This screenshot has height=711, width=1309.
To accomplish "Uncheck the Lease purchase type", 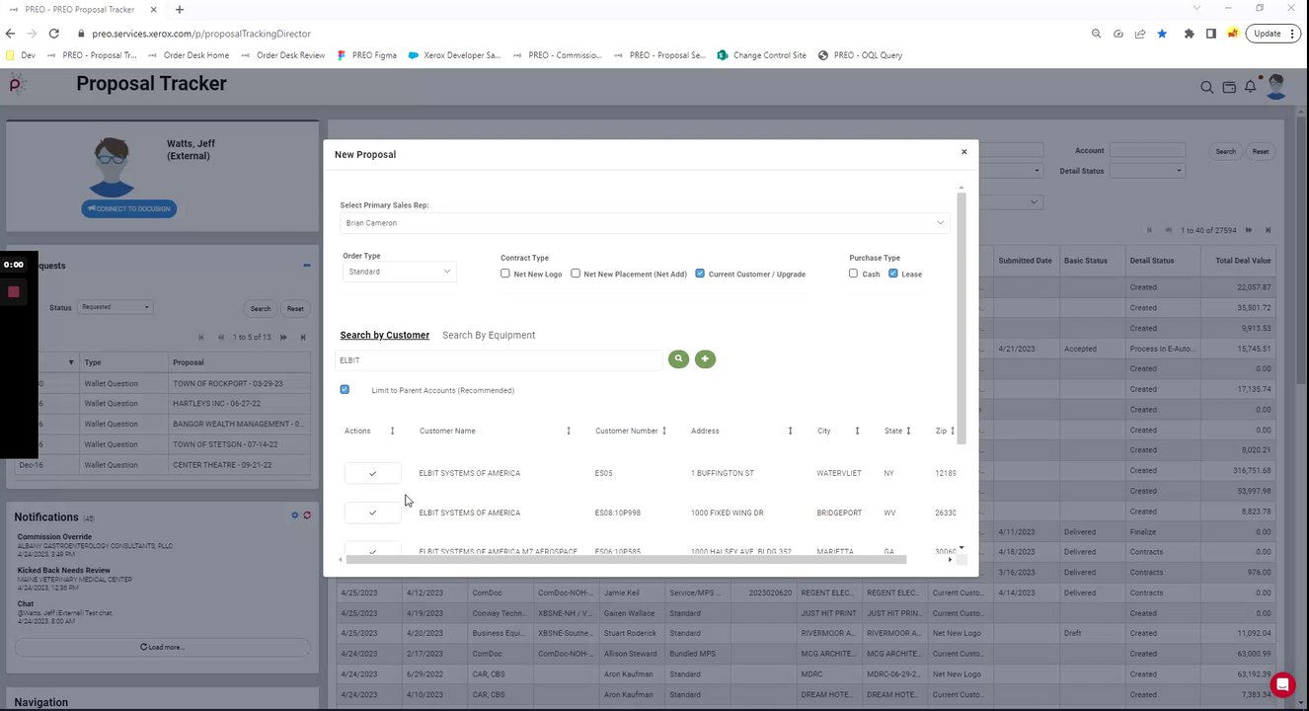I will (893, 274).
